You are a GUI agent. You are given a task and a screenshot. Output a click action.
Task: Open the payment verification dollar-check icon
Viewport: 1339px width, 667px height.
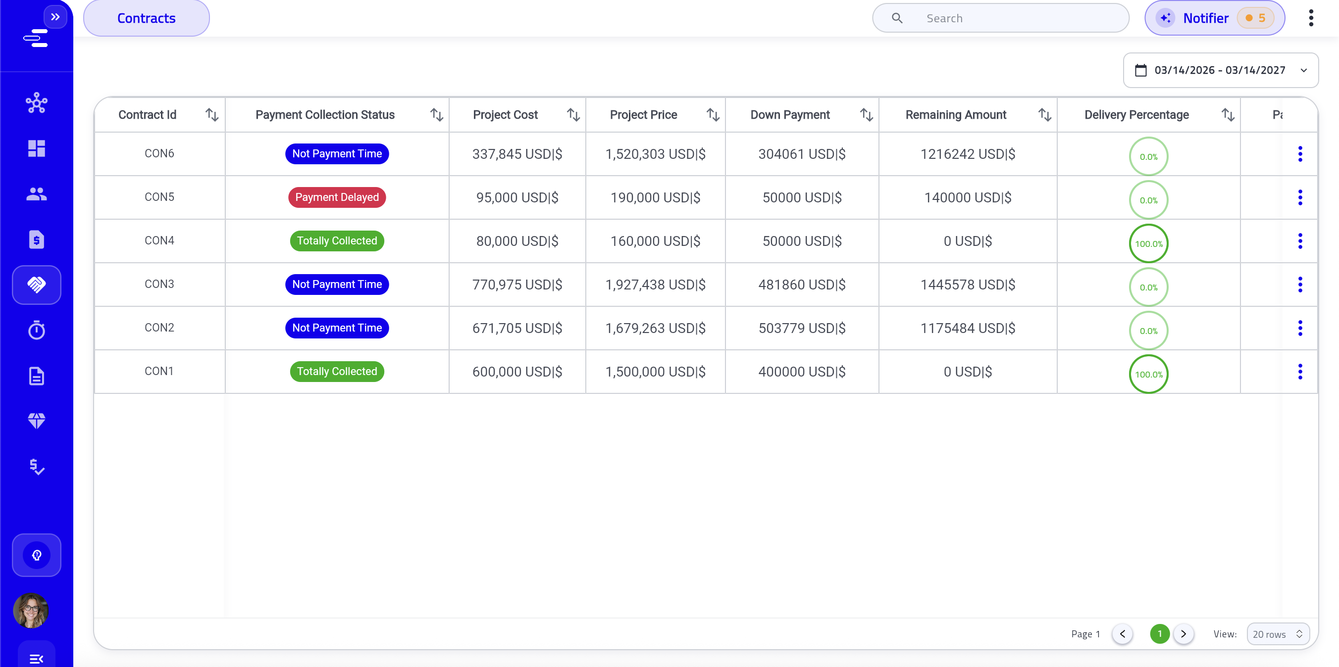36,466
